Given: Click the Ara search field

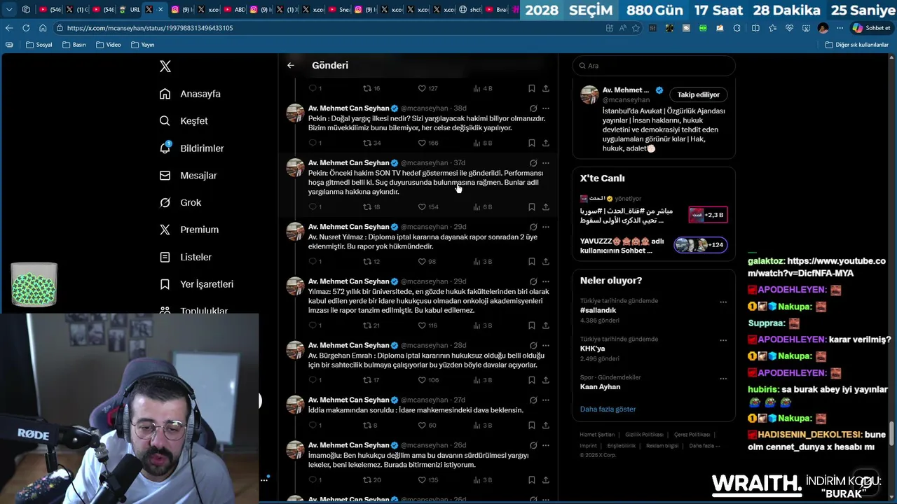Looking at the screenshot, I should pos(654,66).
